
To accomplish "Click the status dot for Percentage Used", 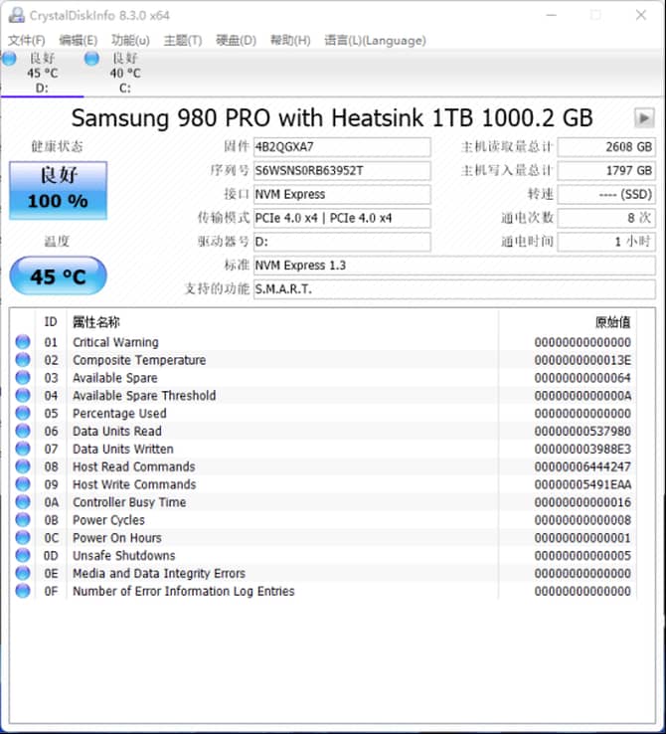I will pyautogui.click(x=23, y=414).
